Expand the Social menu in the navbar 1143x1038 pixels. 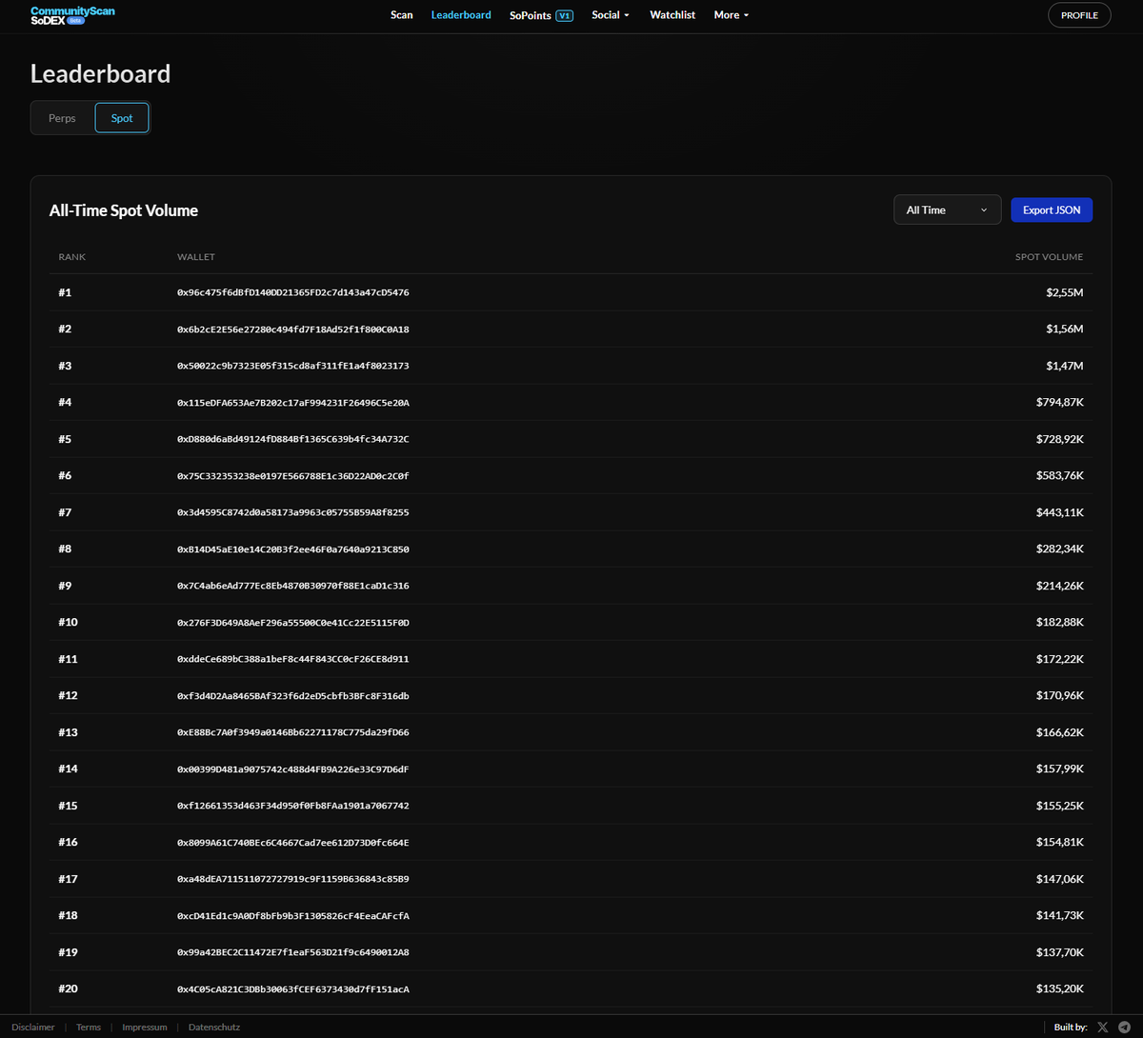pos(610,15)
